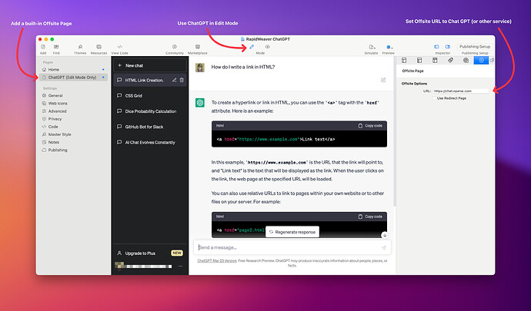This screenshot has width=531, height=311.
Task: Open the Find toolbar tool
Action: (56, 47)
